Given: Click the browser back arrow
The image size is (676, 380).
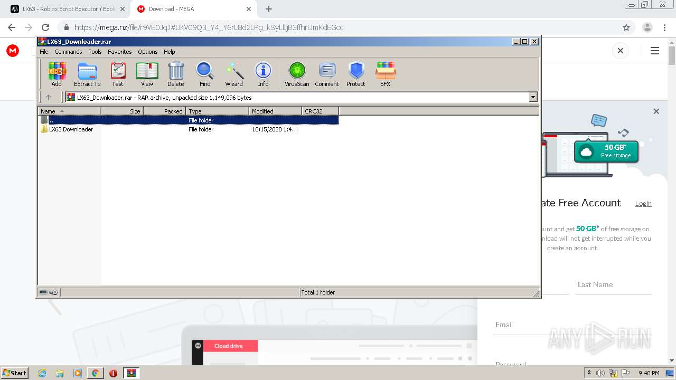Looking at the screenshot, I should 12,27.
